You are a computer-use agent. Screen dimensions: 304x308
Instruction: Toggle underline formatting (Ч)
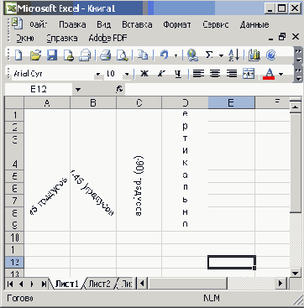(178, 74)
